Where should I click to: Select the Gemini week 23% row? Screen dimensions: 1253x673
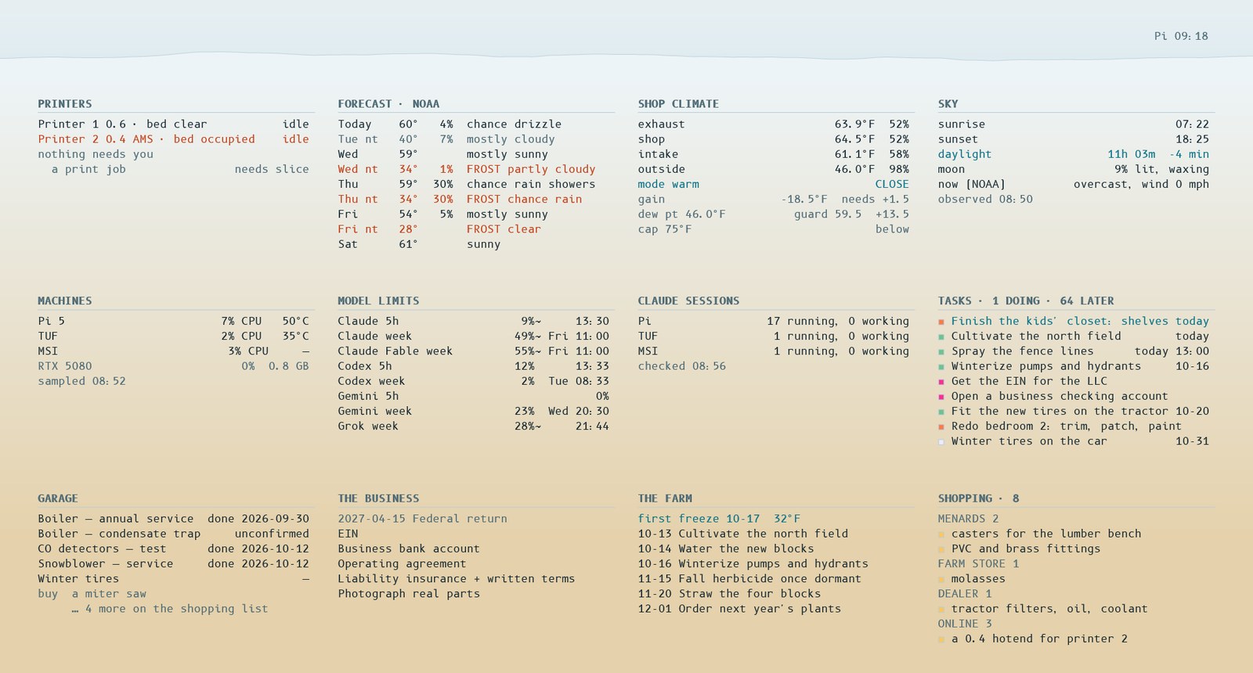click(x=473, y=412)
